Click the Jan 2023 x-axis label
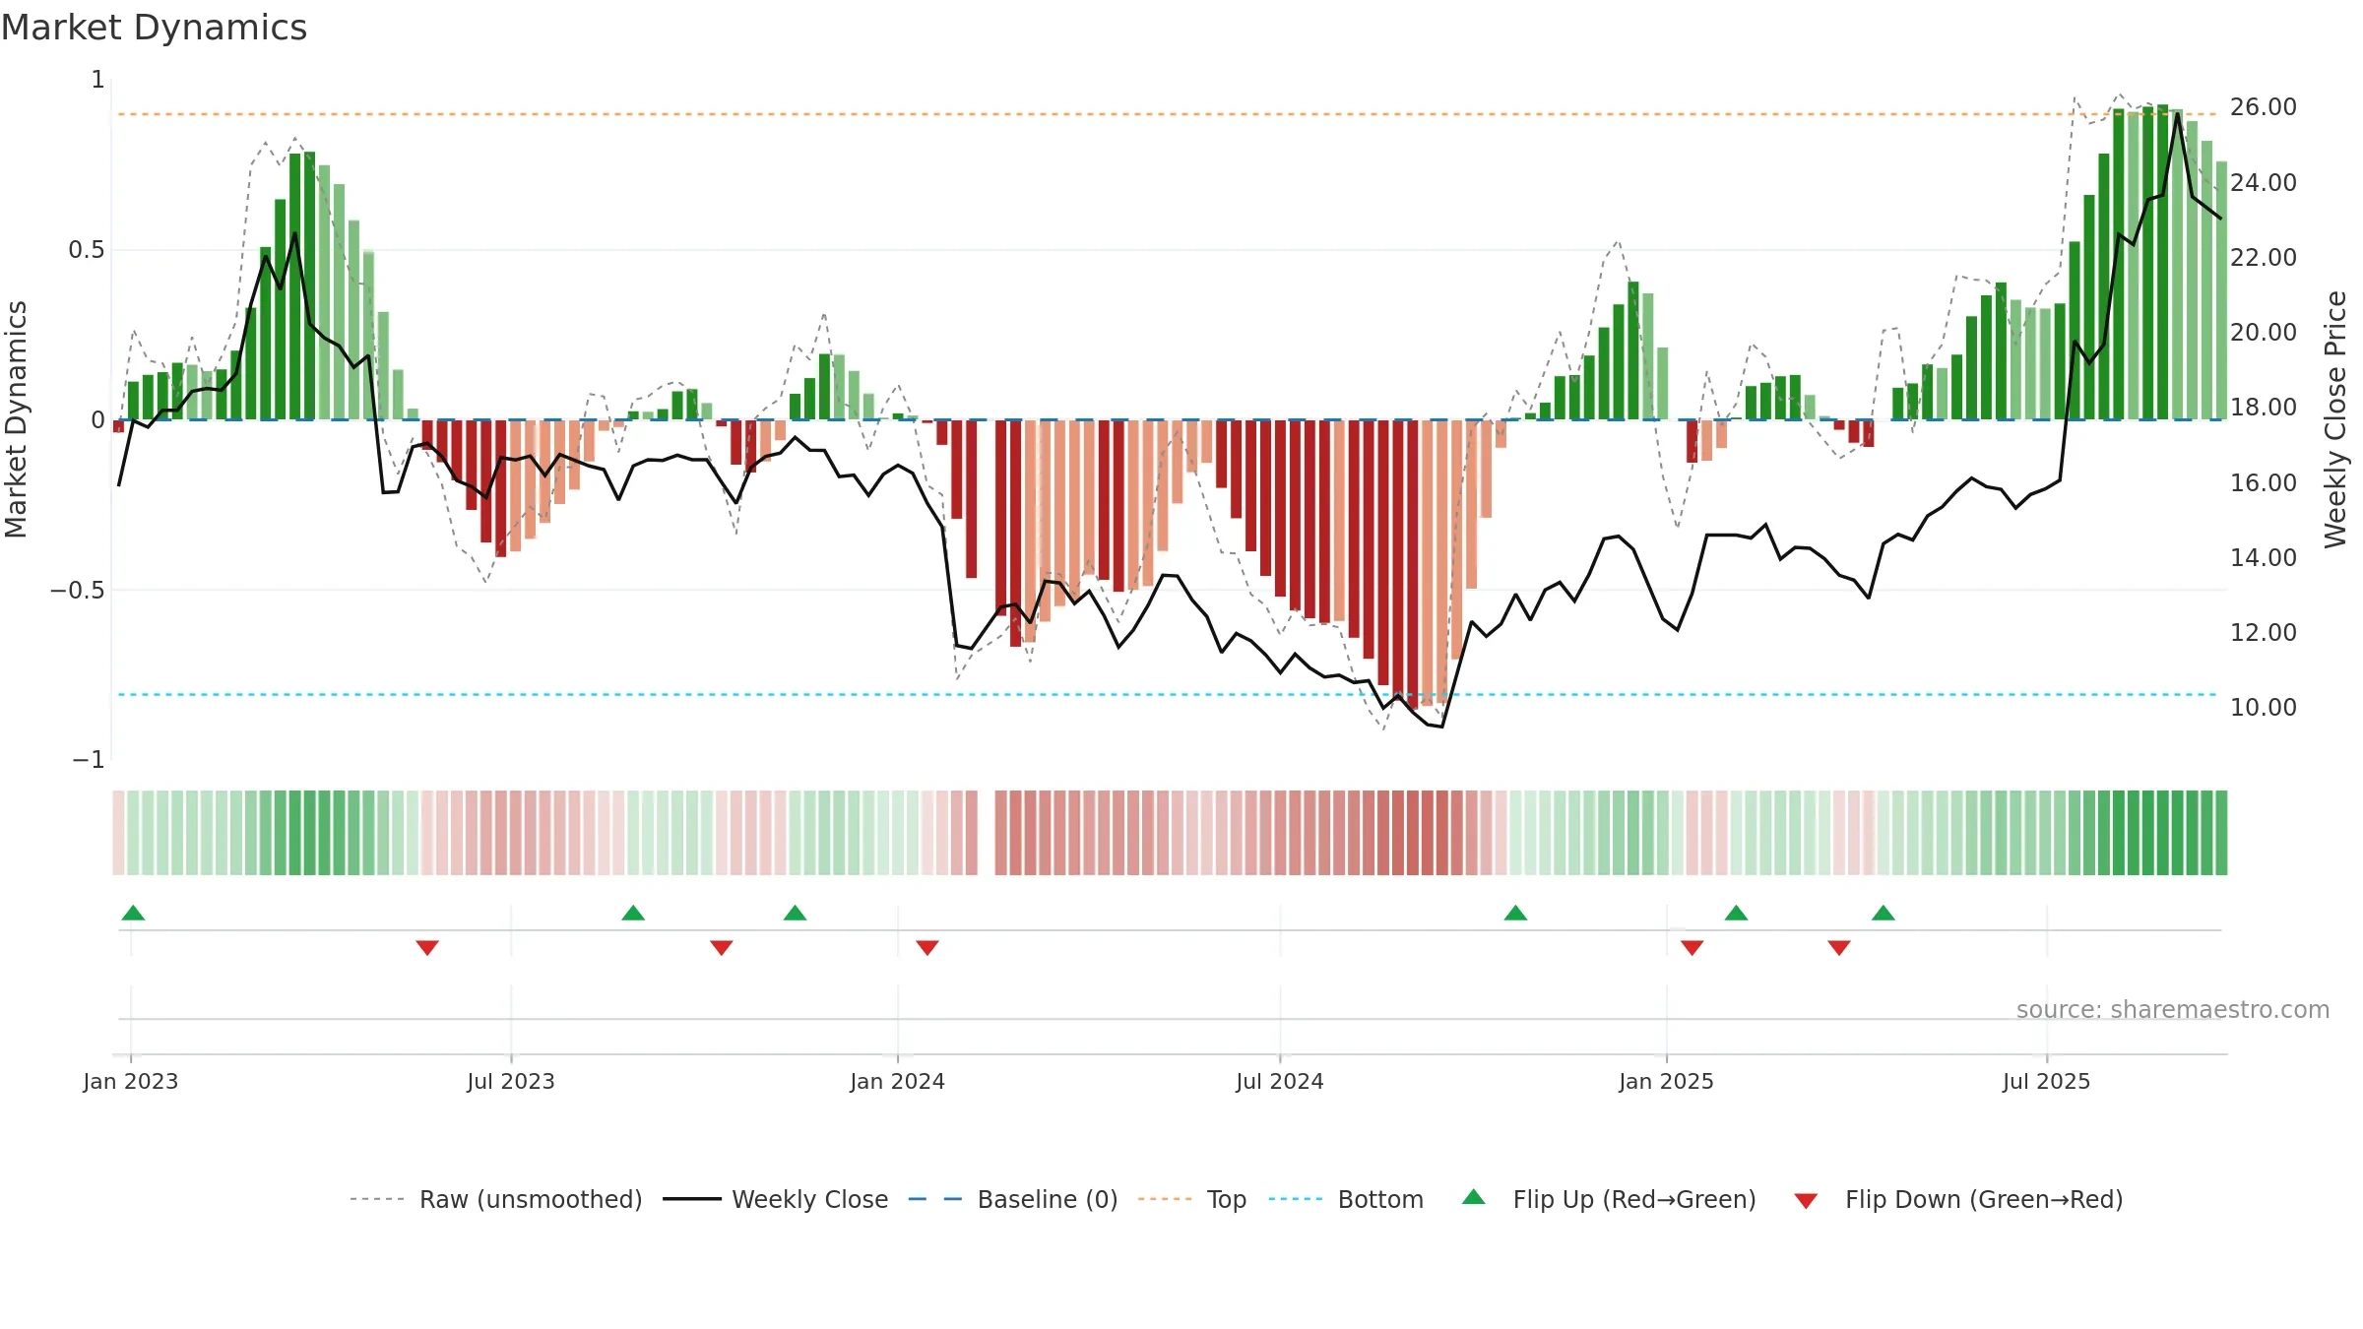 click(131, 1082)
